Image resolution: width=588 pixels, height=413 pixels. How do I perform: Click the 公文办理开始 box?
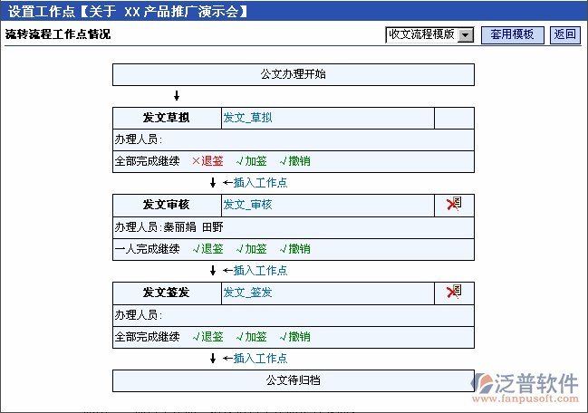[x=294, y=74]
